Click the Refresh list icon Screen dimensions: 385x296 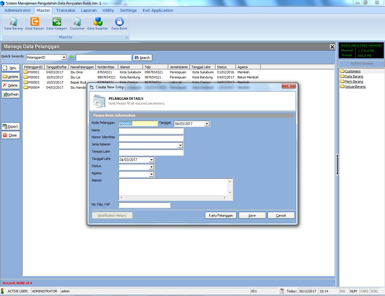[11, 94]
